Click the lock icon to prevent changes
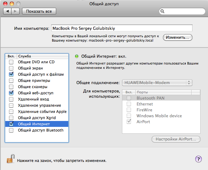This screenshot has height=170, width=208. (x=10, y=159)
